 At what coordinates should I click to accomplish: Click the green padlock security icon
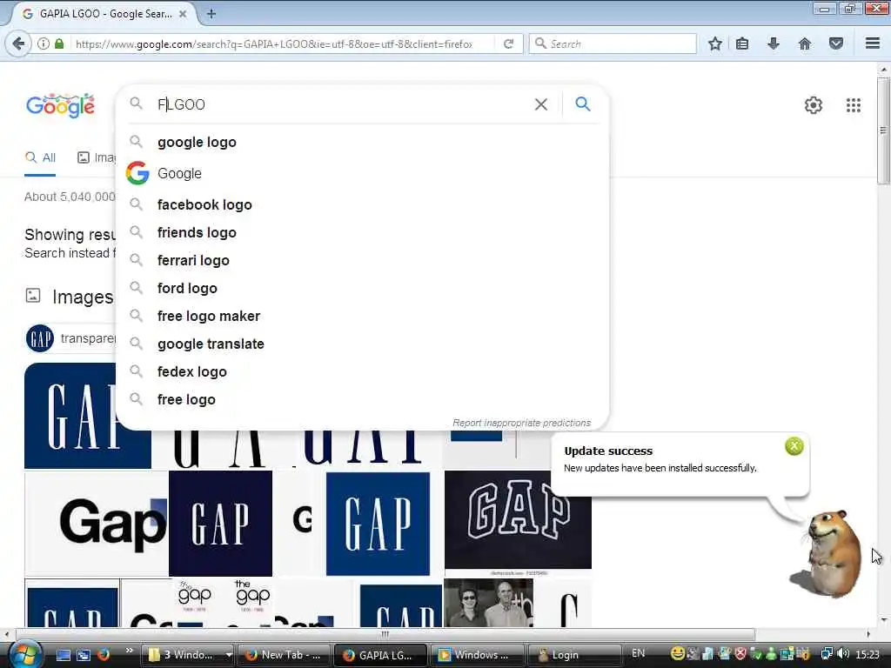point(59,43)
